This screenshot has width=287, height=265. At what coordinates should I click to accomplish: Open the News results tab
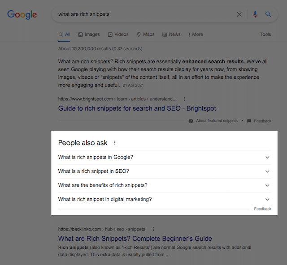[x=171, y=34]
